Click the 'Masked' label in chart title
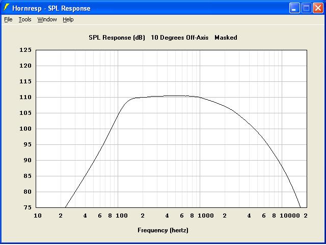This screenshot has height=245, width=326. [x=226, y=38]
